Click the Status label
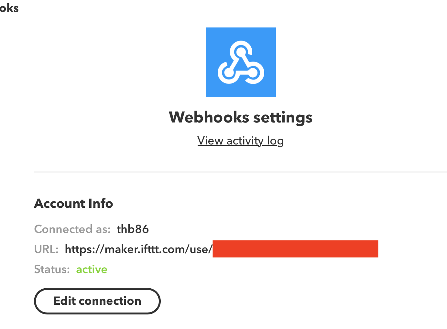 [x=52, y=269]
